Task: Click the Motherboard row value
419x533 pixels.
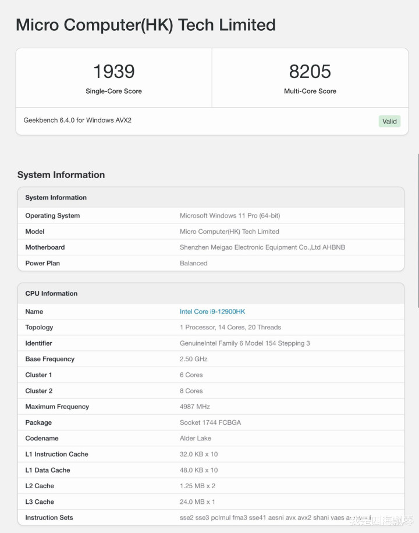Action: [262, 247]
